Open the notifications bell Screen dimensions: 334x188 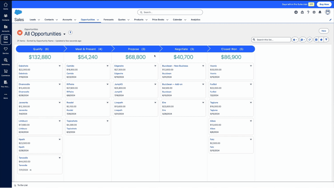pos(320,12)
